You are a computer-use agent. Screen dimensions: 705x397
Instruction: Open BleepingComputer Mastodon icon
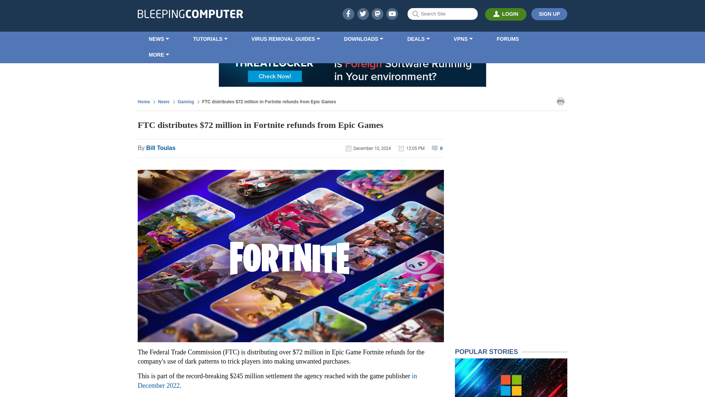(377, 14)
